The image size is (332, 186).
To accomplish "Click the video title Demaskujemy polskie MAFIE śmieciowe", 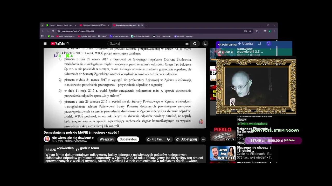I will pyautogui.click(x=81, y=133).
